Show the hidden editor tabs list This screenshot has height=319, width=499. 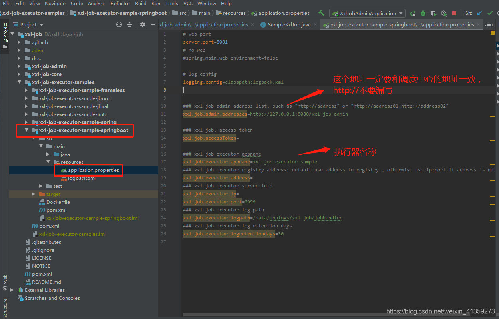point(489,25)
